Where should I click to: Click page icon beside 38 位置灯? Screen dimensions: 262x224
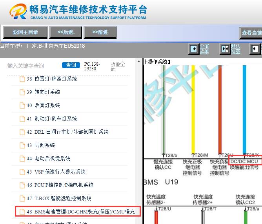pyautogui.click(x=22, y=79)
